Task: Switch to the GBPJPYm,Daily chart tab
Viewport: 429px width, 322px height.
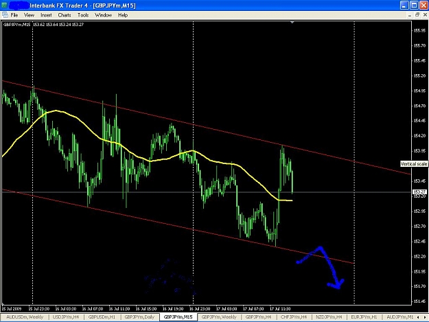Action: (x=139, y=317)
